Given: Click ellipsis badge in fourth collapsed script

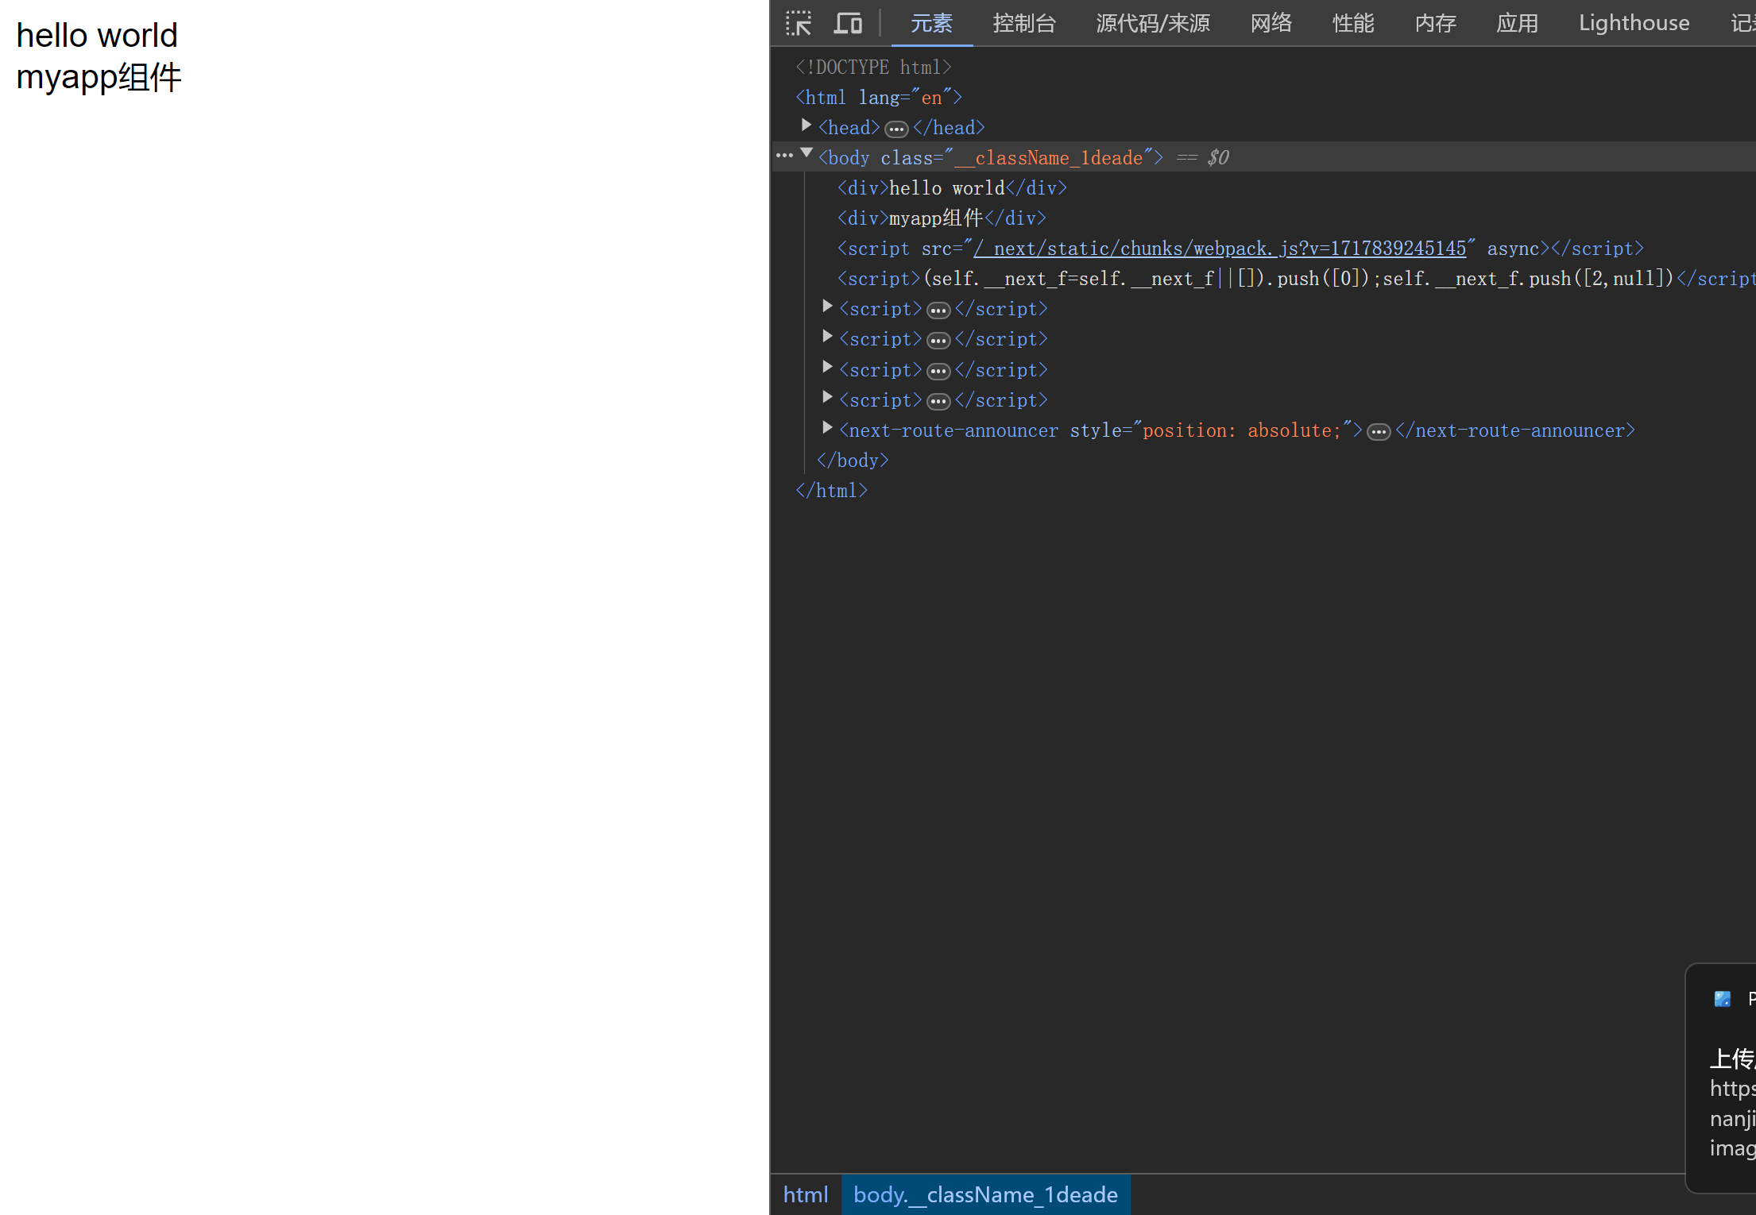Looking at the screenshot, I should 938,401.
